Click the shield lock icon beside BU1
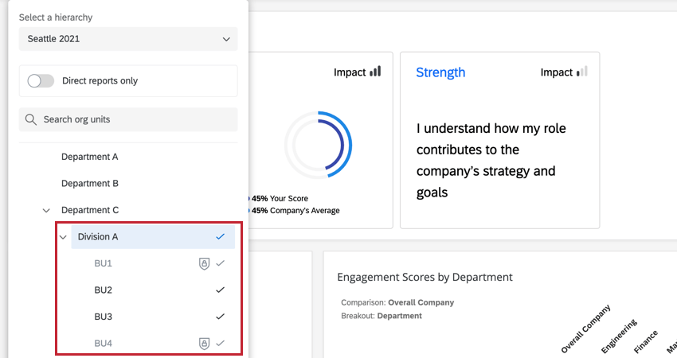This screenshot has width=677, height=358. pyautogui.click(x=204, y=263)
